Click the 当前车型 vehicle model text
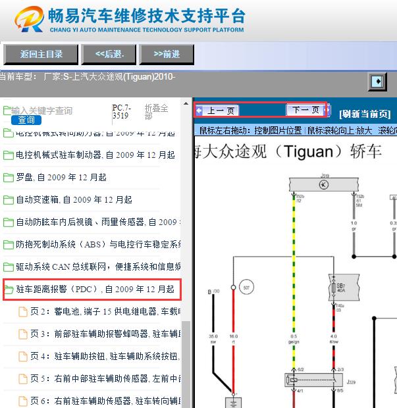This screenshot has width=397, height=408. pos(88,77)
